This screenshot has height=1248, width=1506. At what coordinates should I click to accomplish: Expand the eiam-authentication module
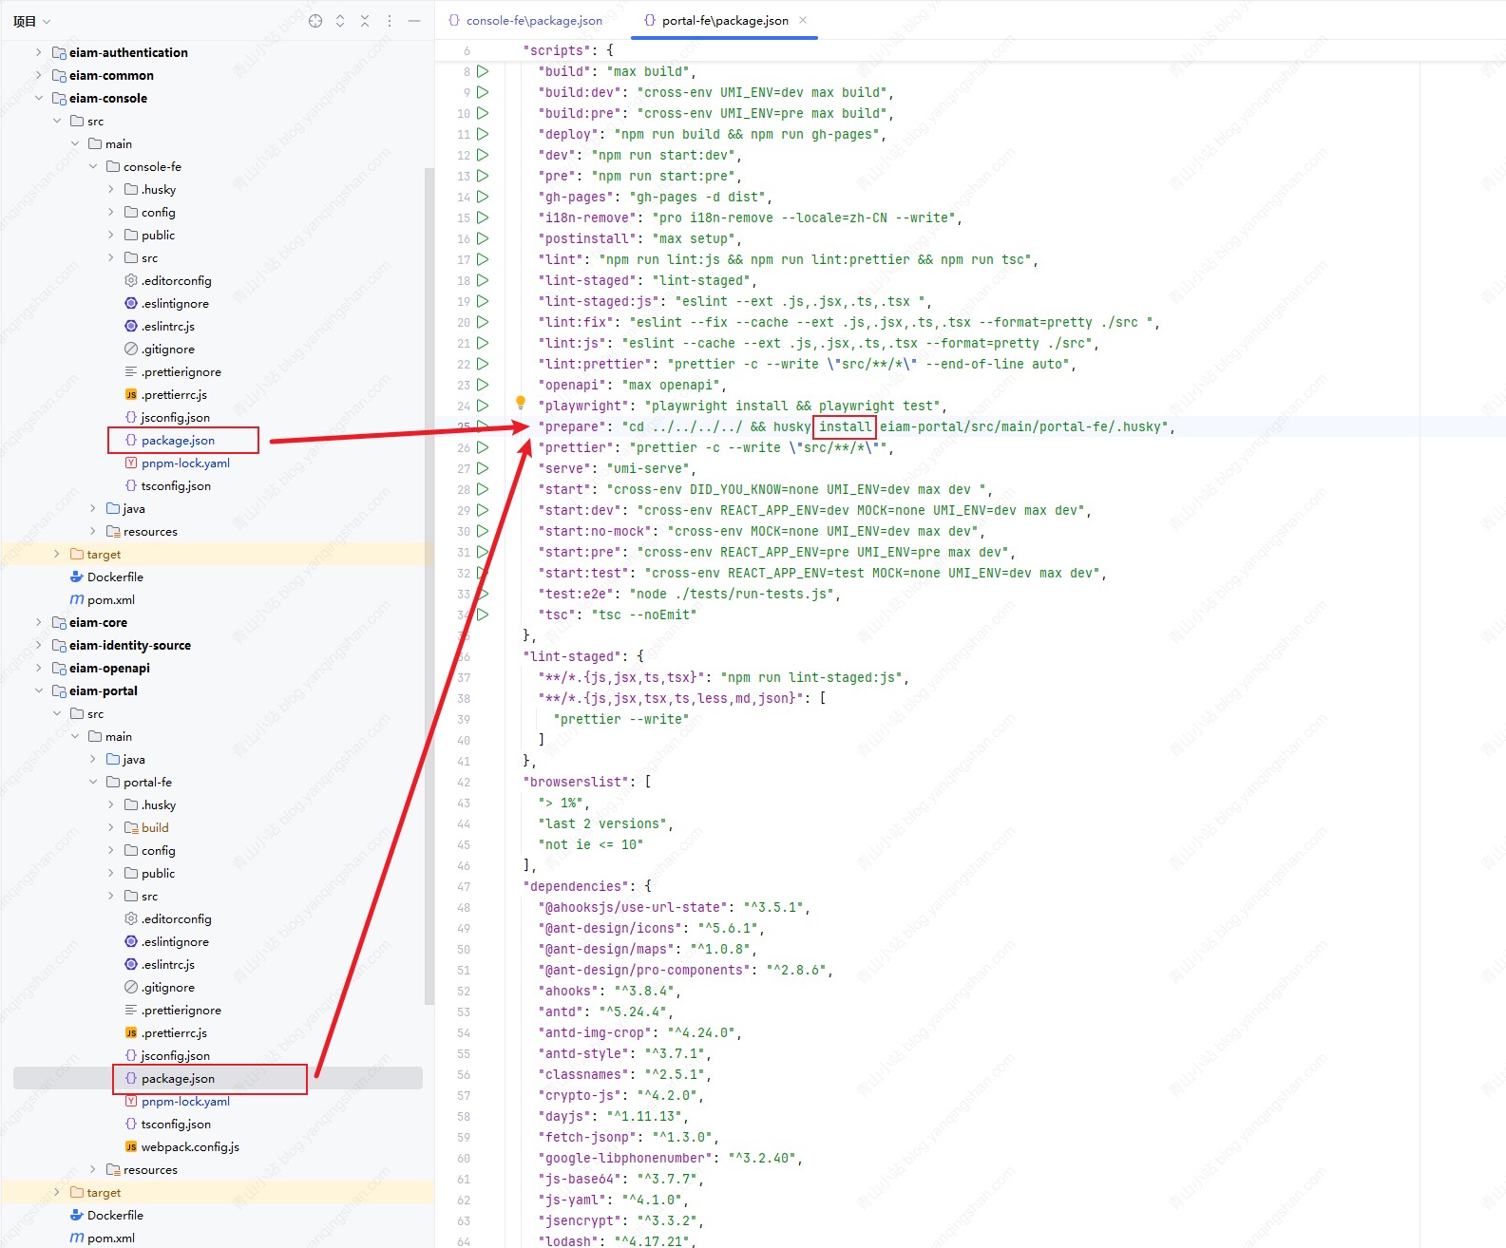pyautogui.click(x=39, y=52)
